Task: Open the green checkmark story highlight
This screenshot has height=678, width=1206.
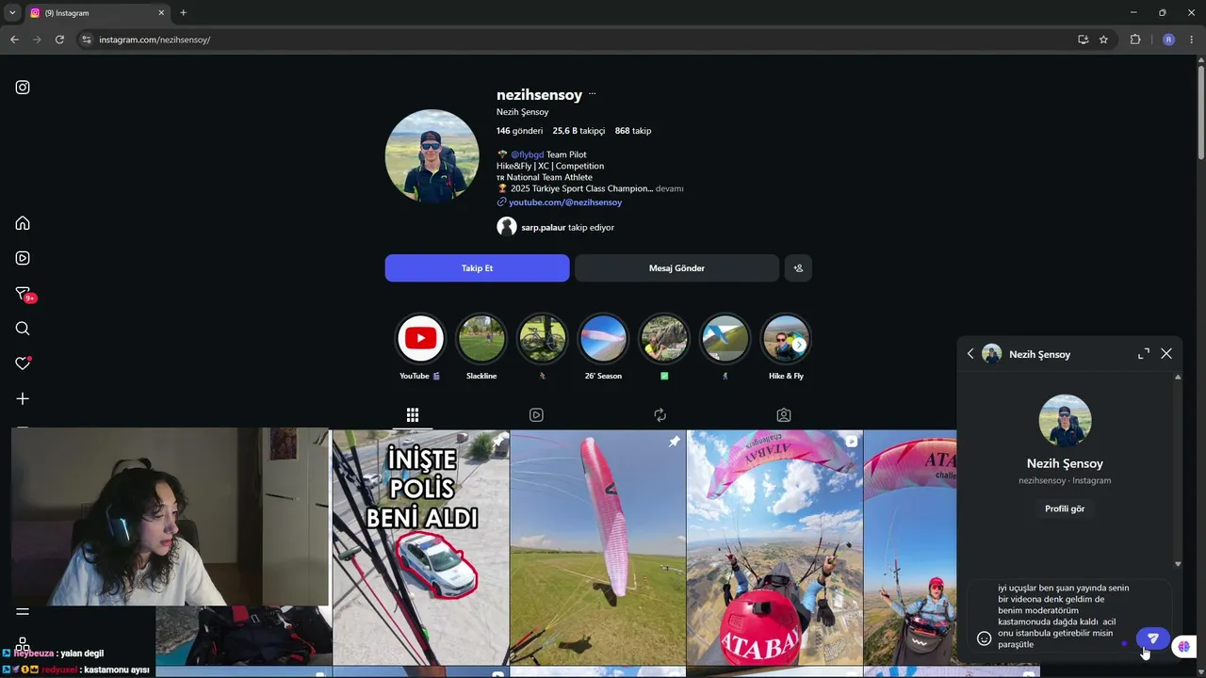Action: click(664, 347)
